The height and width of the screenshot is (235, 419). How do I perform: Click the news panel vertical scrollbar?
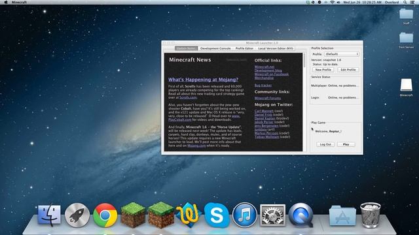304,102
